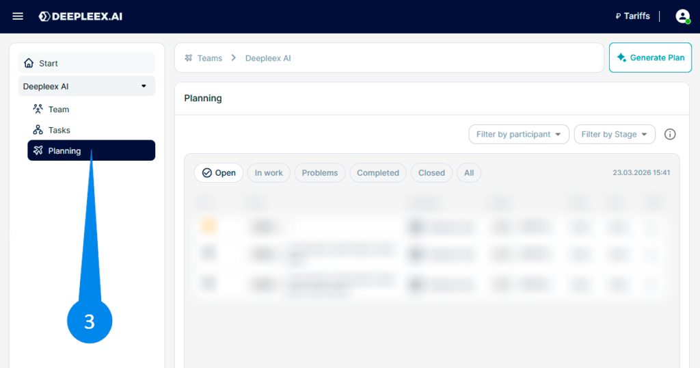700x368 pixels.
Task: Click the Planning panel heading
Action: (202, 98)
